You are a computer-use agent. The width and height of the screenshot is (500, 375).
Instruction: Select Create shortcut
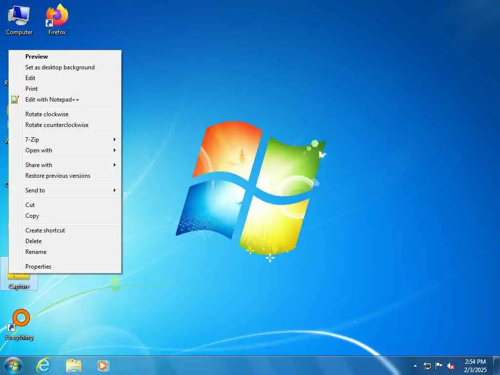pyautogui.click(x=65, y=230)
